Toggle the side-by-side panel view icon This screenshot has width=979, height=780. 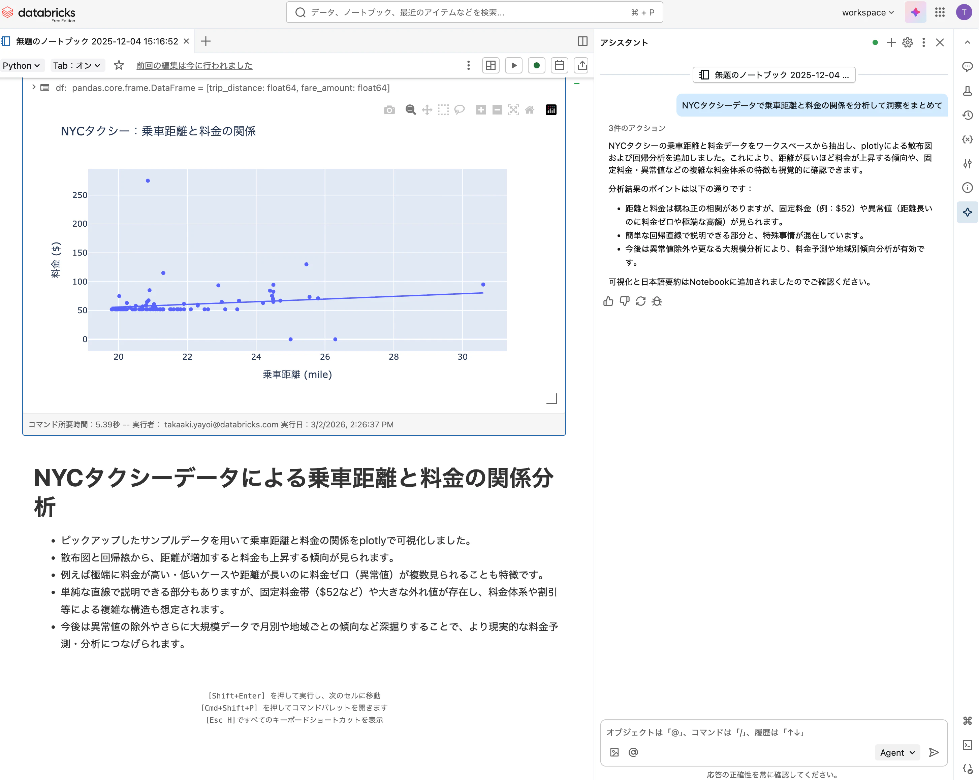pyautogui.click(x=582, y=41)
